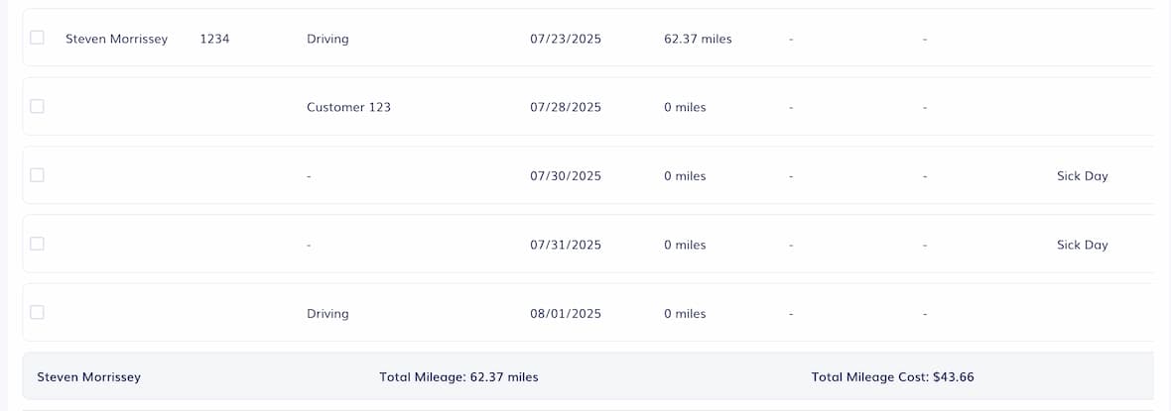Click the Total Mileage: 62.37 miles summary

point(458,376)
